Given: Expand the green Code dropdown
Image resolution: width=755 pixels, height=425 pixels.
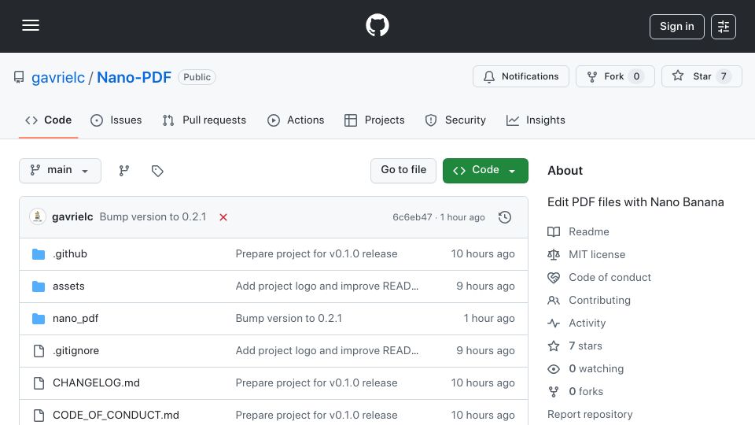Looking at the screenshot, I should pyautogui.click(x=485, y=171).
